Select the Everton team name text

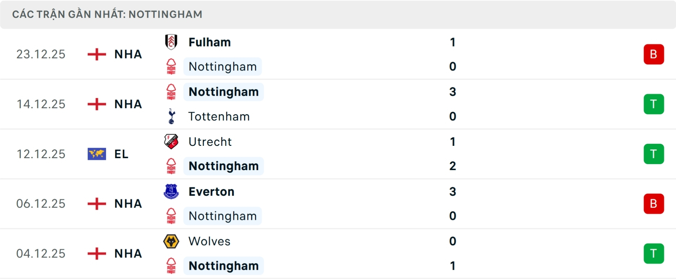211,192
